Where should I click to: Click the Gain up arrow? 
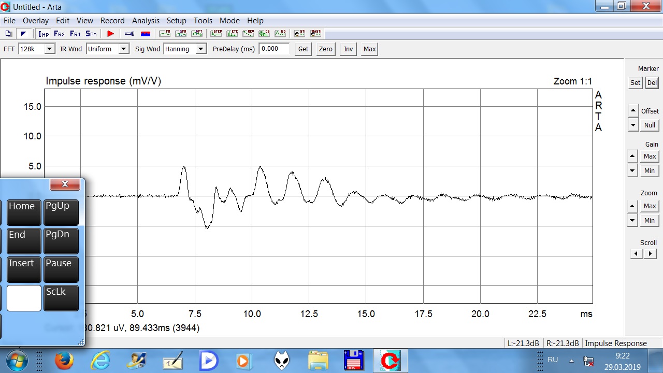632,156
